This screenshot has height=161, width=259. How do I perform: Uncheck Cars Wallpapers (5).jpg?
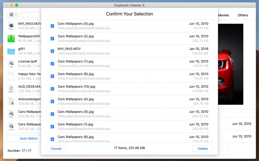click(x=52, y=26)
